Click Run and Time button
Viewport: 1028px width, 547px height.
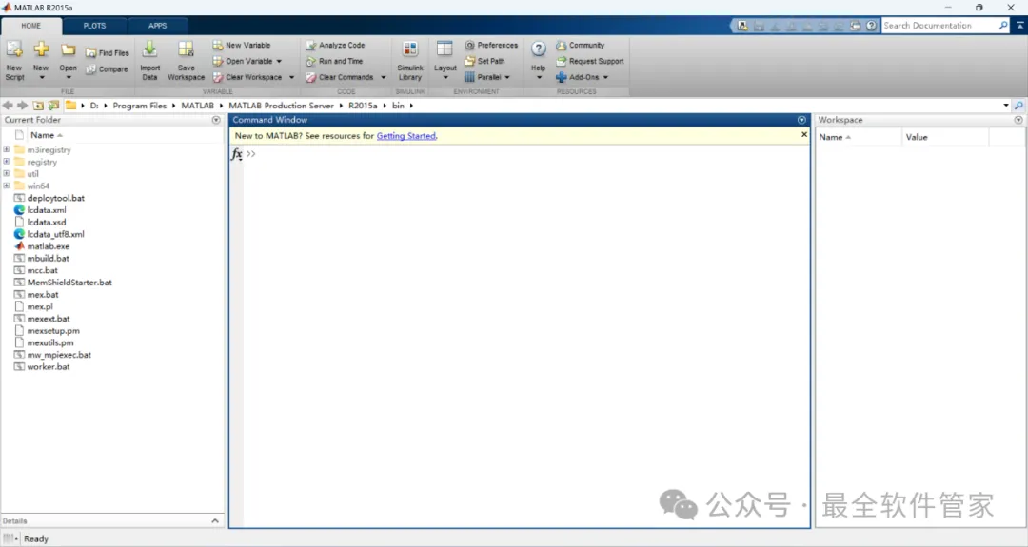[334, 61]
